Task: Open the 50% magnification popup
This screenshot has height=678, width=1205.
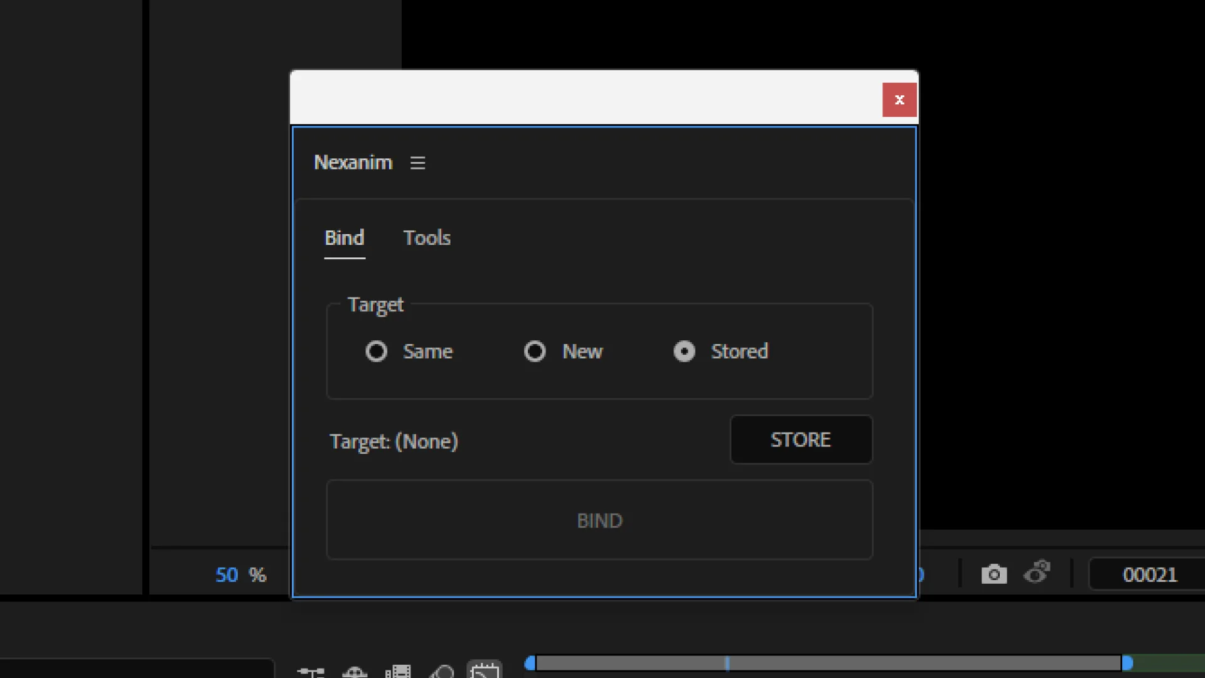Action: [240, 574]
